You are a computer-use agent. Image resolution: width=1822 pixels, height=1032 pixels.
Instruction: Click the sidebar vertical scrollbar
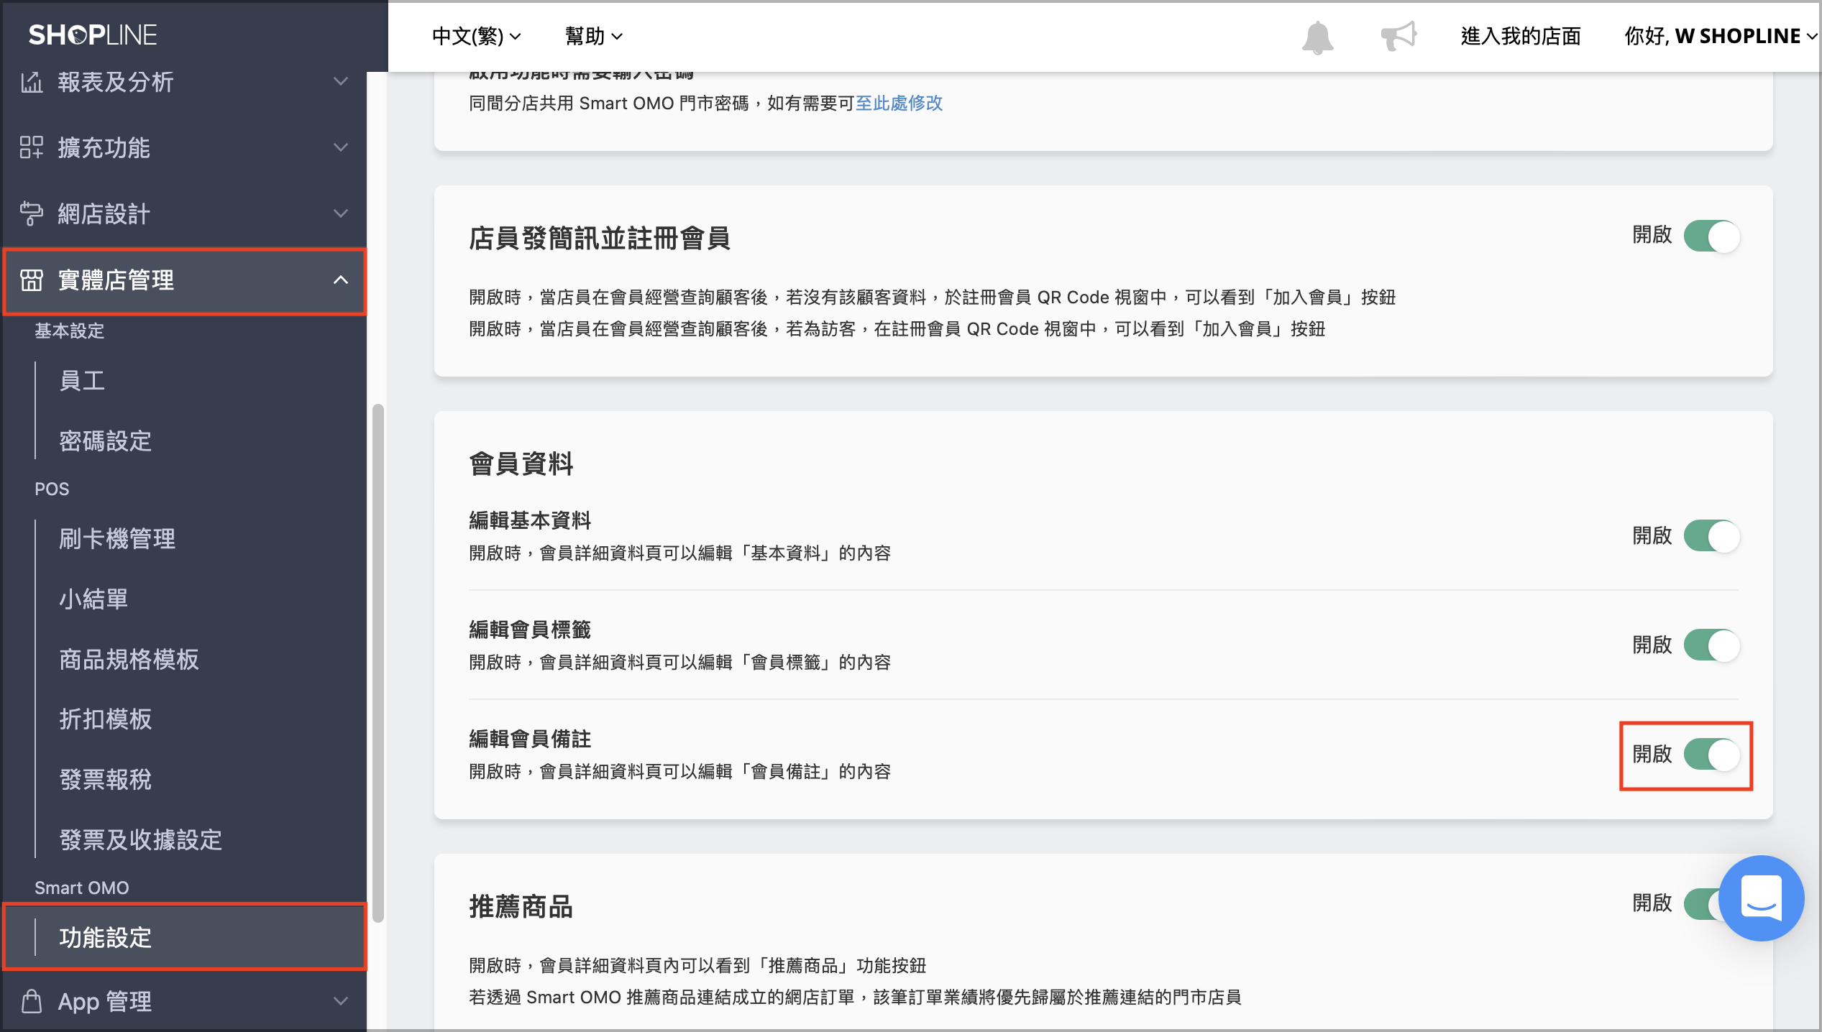click(x=377, y=663)
